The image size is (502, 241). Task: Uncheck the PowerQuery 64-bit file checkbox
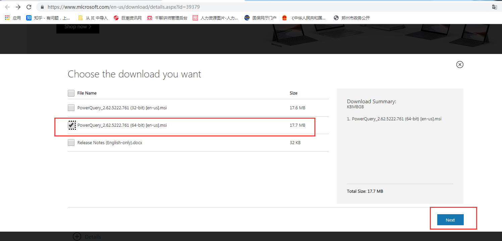point(71,125)
